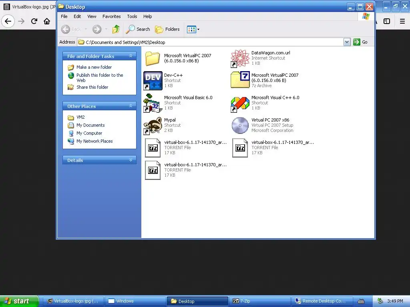Collapse the File and Folder Tasks panel
This screenshot has height=307, width=410.
131,56
